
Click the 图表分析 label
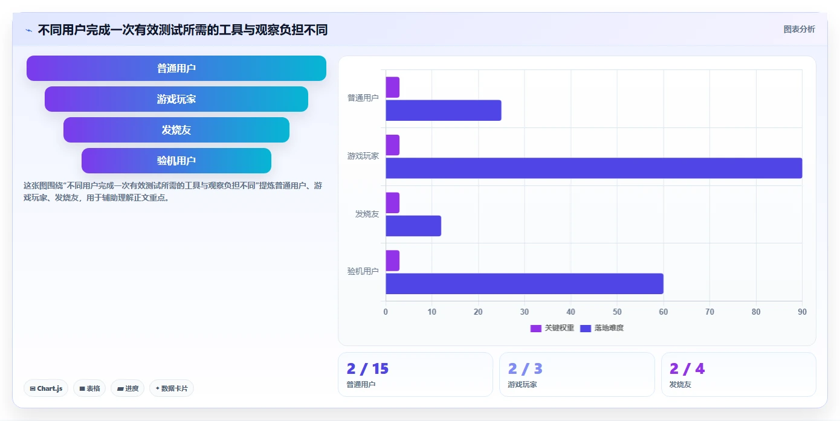tap(799, 29)
